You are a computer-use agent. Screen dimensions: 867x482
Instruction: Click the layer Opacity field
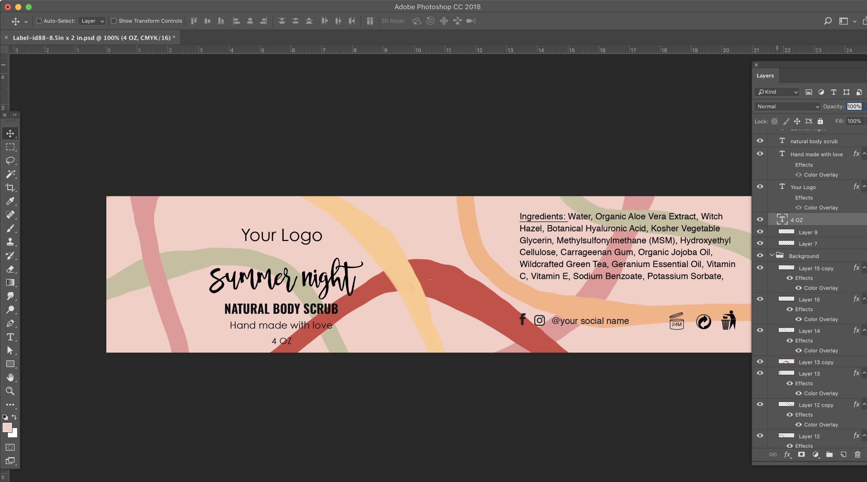(855, 106)
